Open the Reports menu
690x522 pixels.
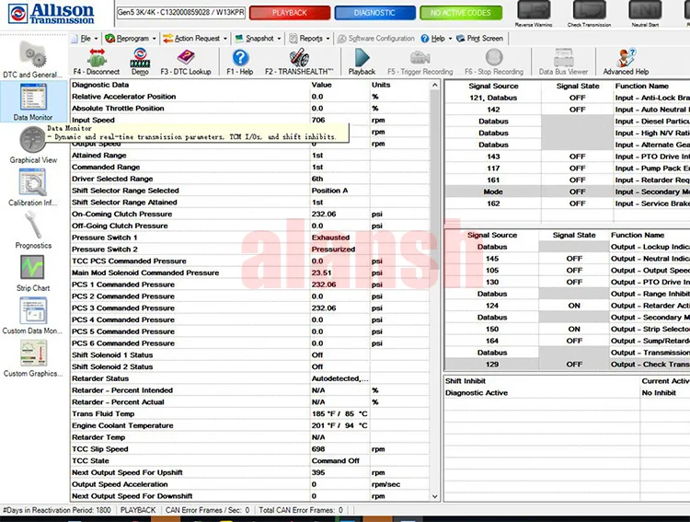pyautogui.click(x=309, y=39)
